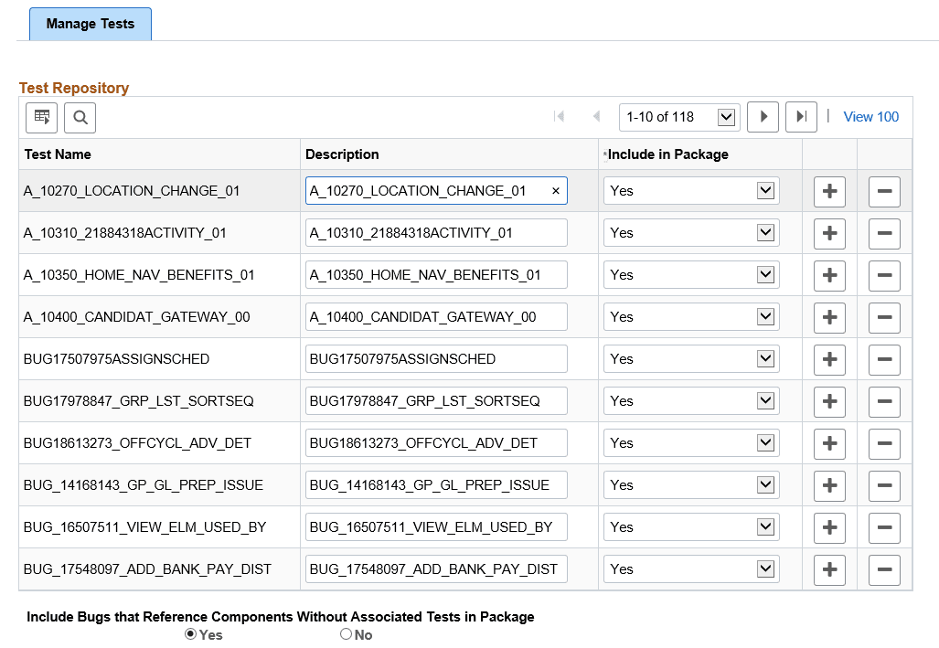The image size is (939, 648).
Task: Delete the A_10310_21884318ACTIVITY_01 row
Action: tap(883, 233)
